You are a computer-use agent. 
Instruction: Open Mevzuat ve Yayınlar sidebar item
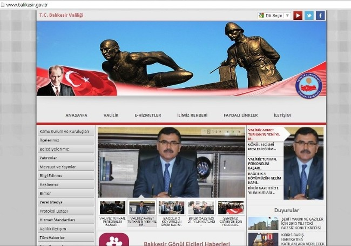[x=66, y=167]
